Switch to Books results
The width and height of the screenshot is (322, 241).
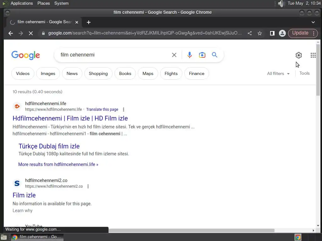point(125,73)
